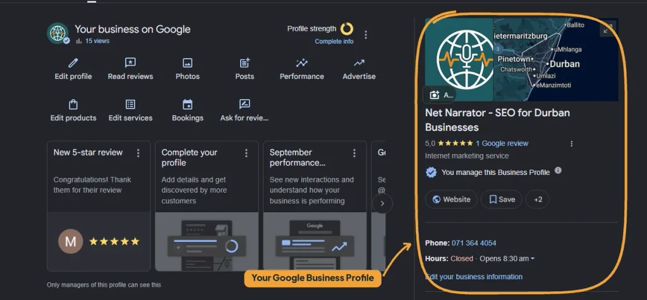
Task: Open Read reviews
Action: [x=130, y=69]
